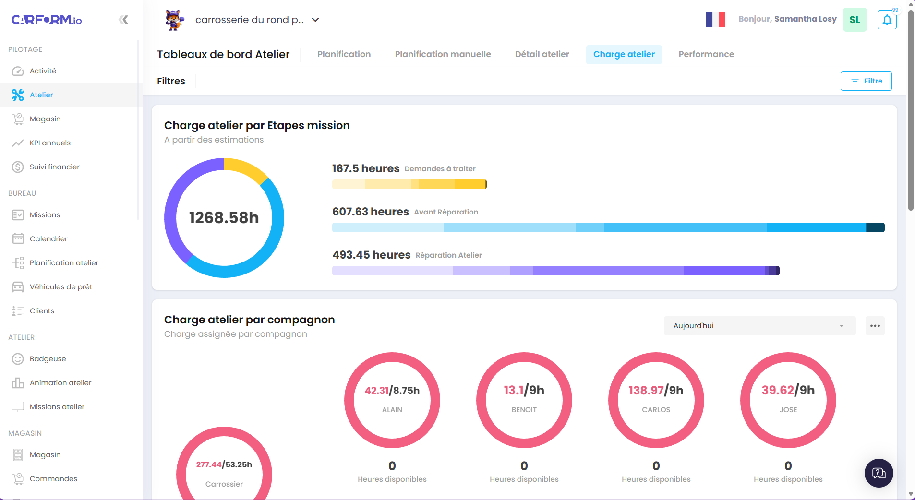Switch to the Performance tab
915x500 pixels.
(706, 54)
